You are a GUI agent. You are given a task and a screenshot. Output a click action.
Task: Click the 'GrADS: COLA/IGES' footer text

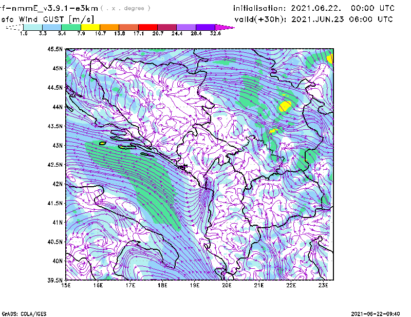24,314
